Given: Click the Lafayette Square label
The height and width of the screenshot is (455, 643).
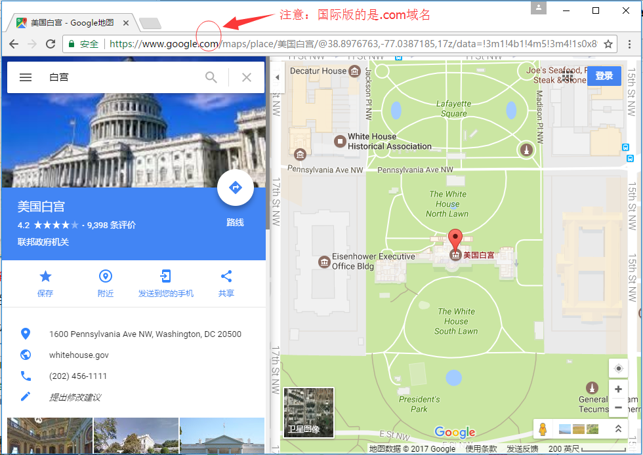Looking at the screenshot, I should (x=453, y=108).
